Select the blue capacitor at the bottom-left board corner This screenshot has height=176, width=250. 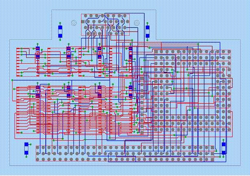tap(26, 148)
